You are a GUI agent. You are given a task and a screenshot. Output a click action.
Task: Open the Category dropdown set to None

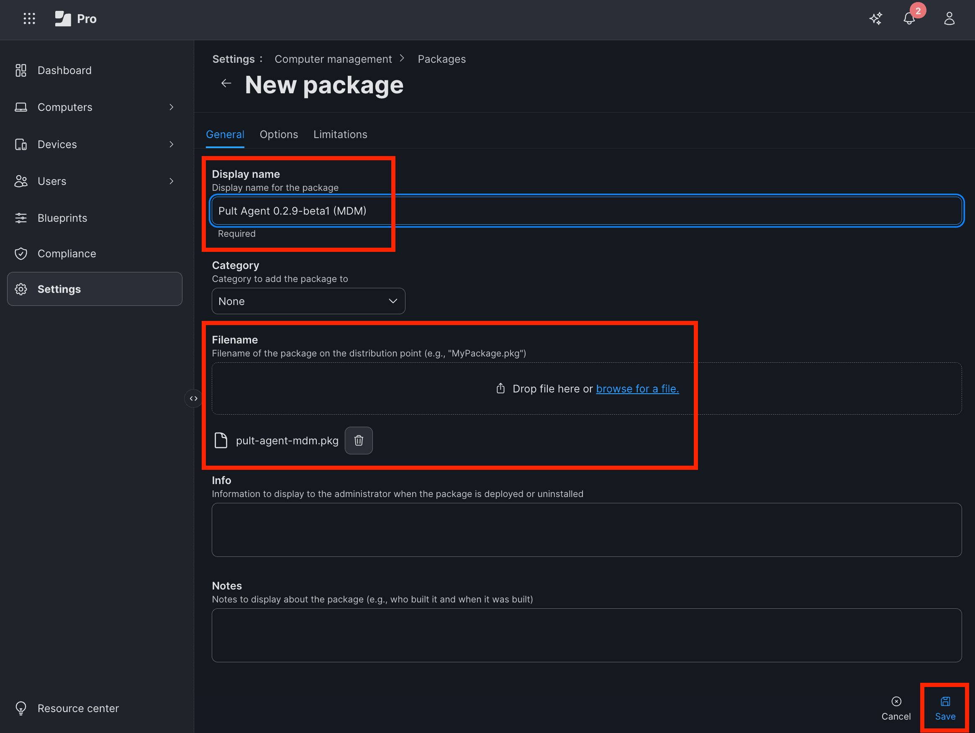[308, 301]
